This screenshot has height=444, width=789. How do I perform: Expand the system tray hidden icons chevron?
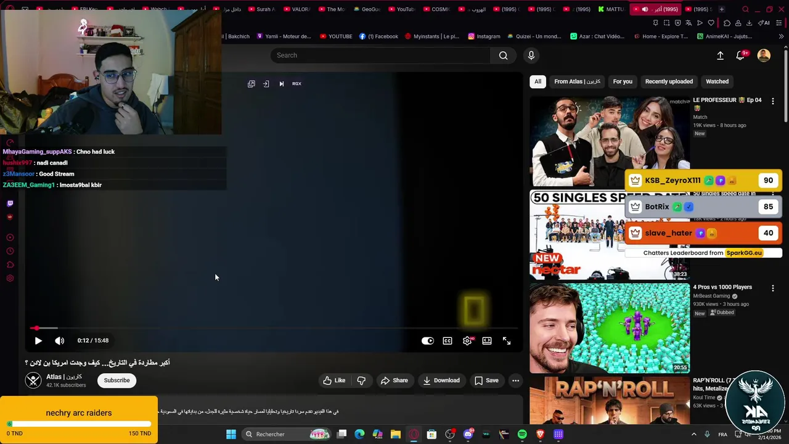click(x=693, y=434)
